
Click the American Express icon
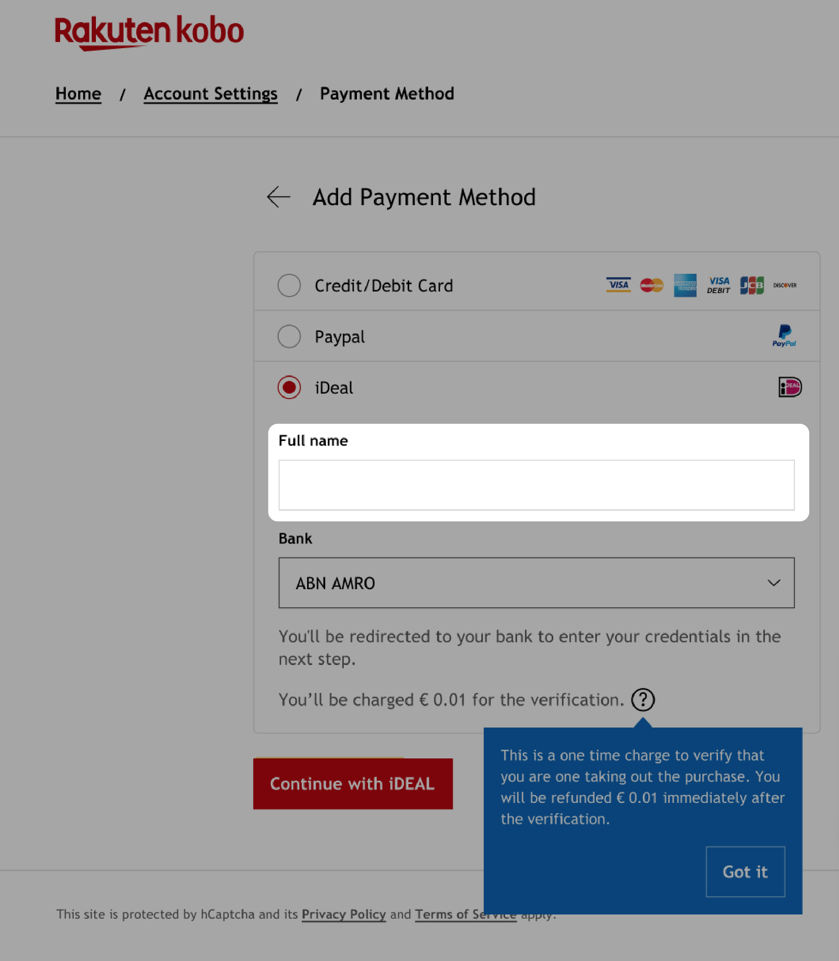click(x=685, y=285)
